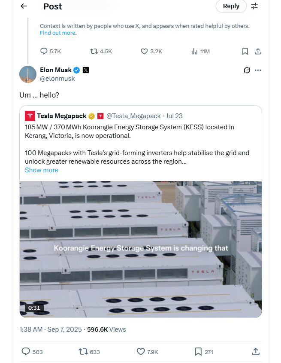Go back using the arrow icon

pos(24,6)
